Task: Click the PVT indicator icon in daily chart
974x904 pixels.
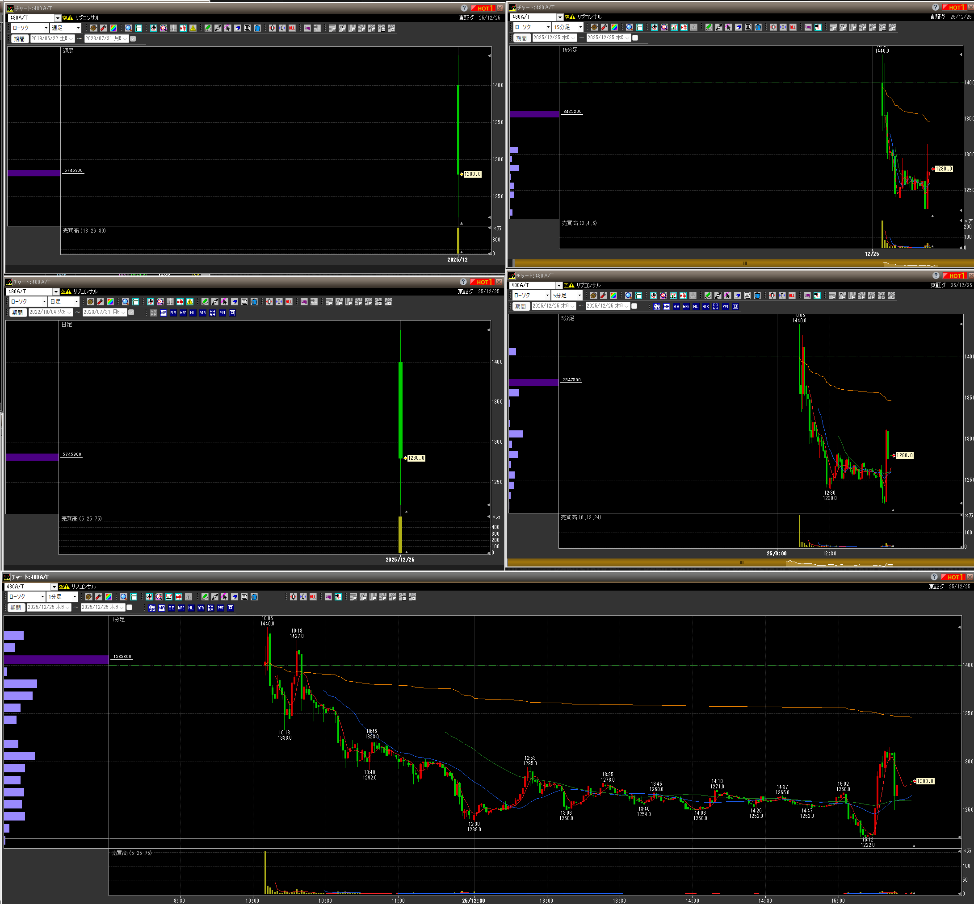Action: pos(223,312)
